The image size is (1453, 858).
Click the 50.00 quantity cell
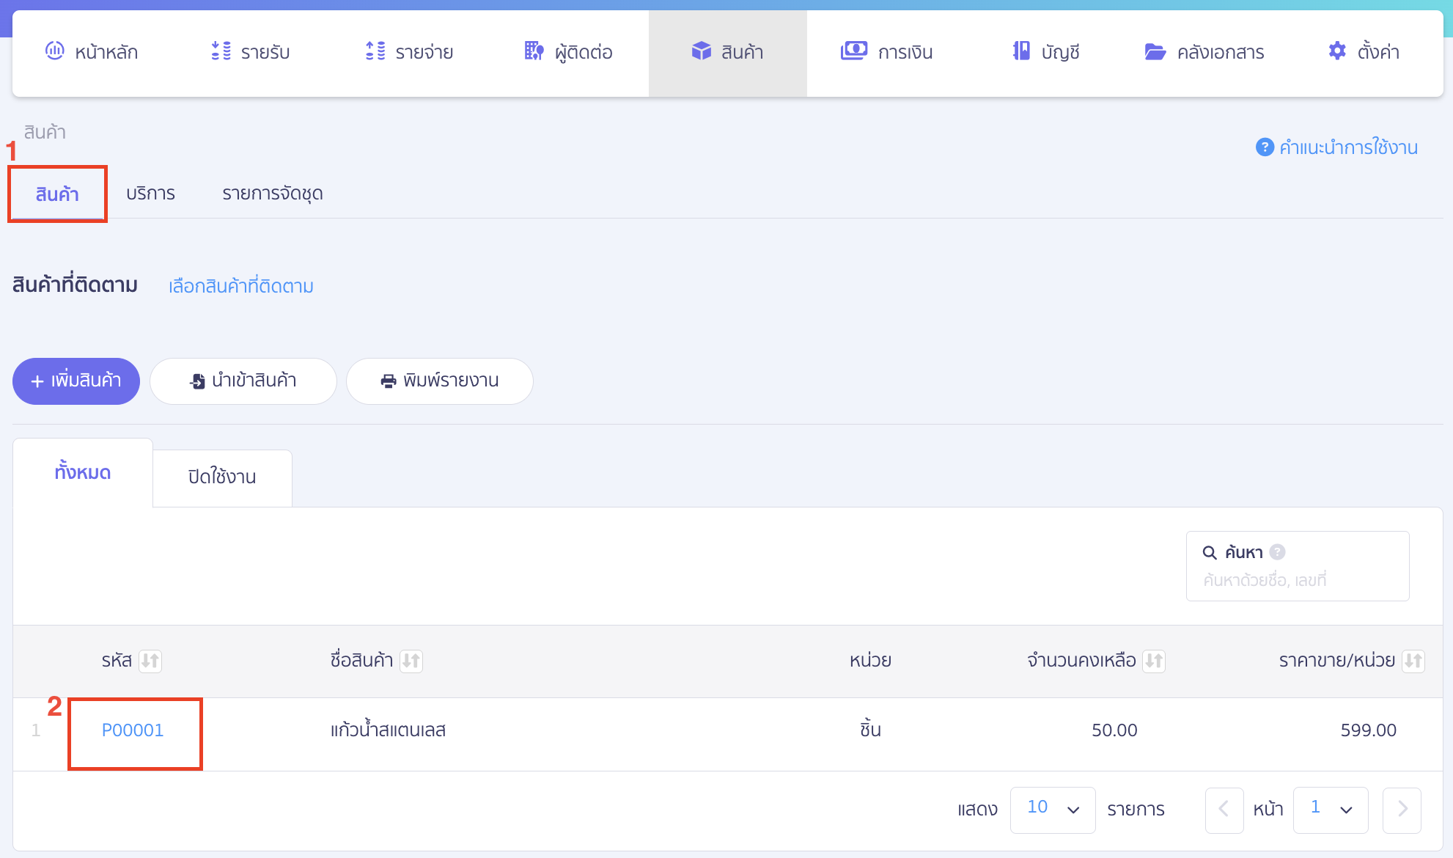point(1114,730)
